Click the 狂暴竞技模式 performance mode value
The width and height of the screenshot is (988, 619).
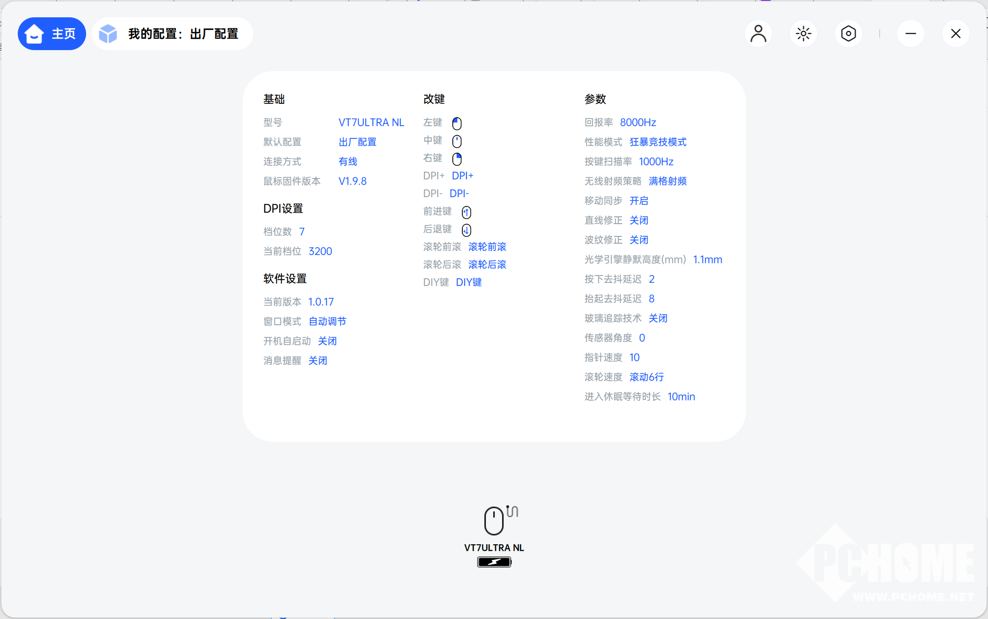pyautogui.click(x=658, y=142)
